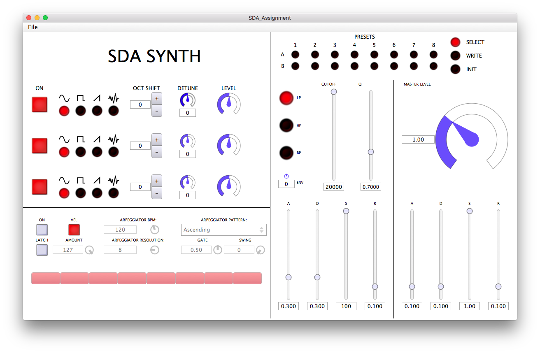Activate preset WRITE mode
Image resolution: width=540 pixels, height=353 pixels.
[x=455, y=56]
